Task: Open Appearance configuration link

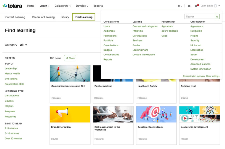Action: coord(197,26)
